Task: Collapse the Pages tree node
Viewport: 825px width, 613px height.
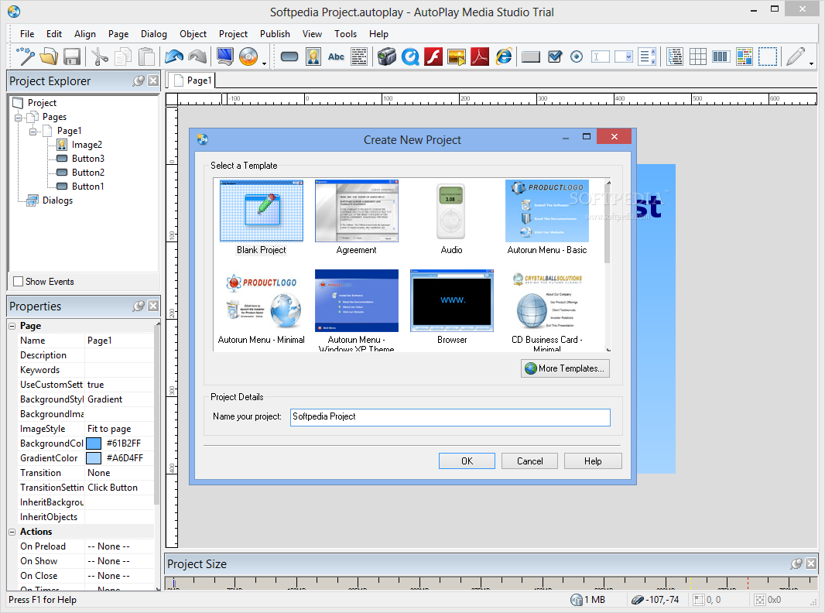Action: [19, 118]
